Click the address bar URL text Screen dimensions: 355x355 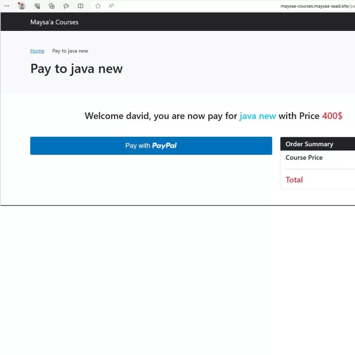click(317, 6)
